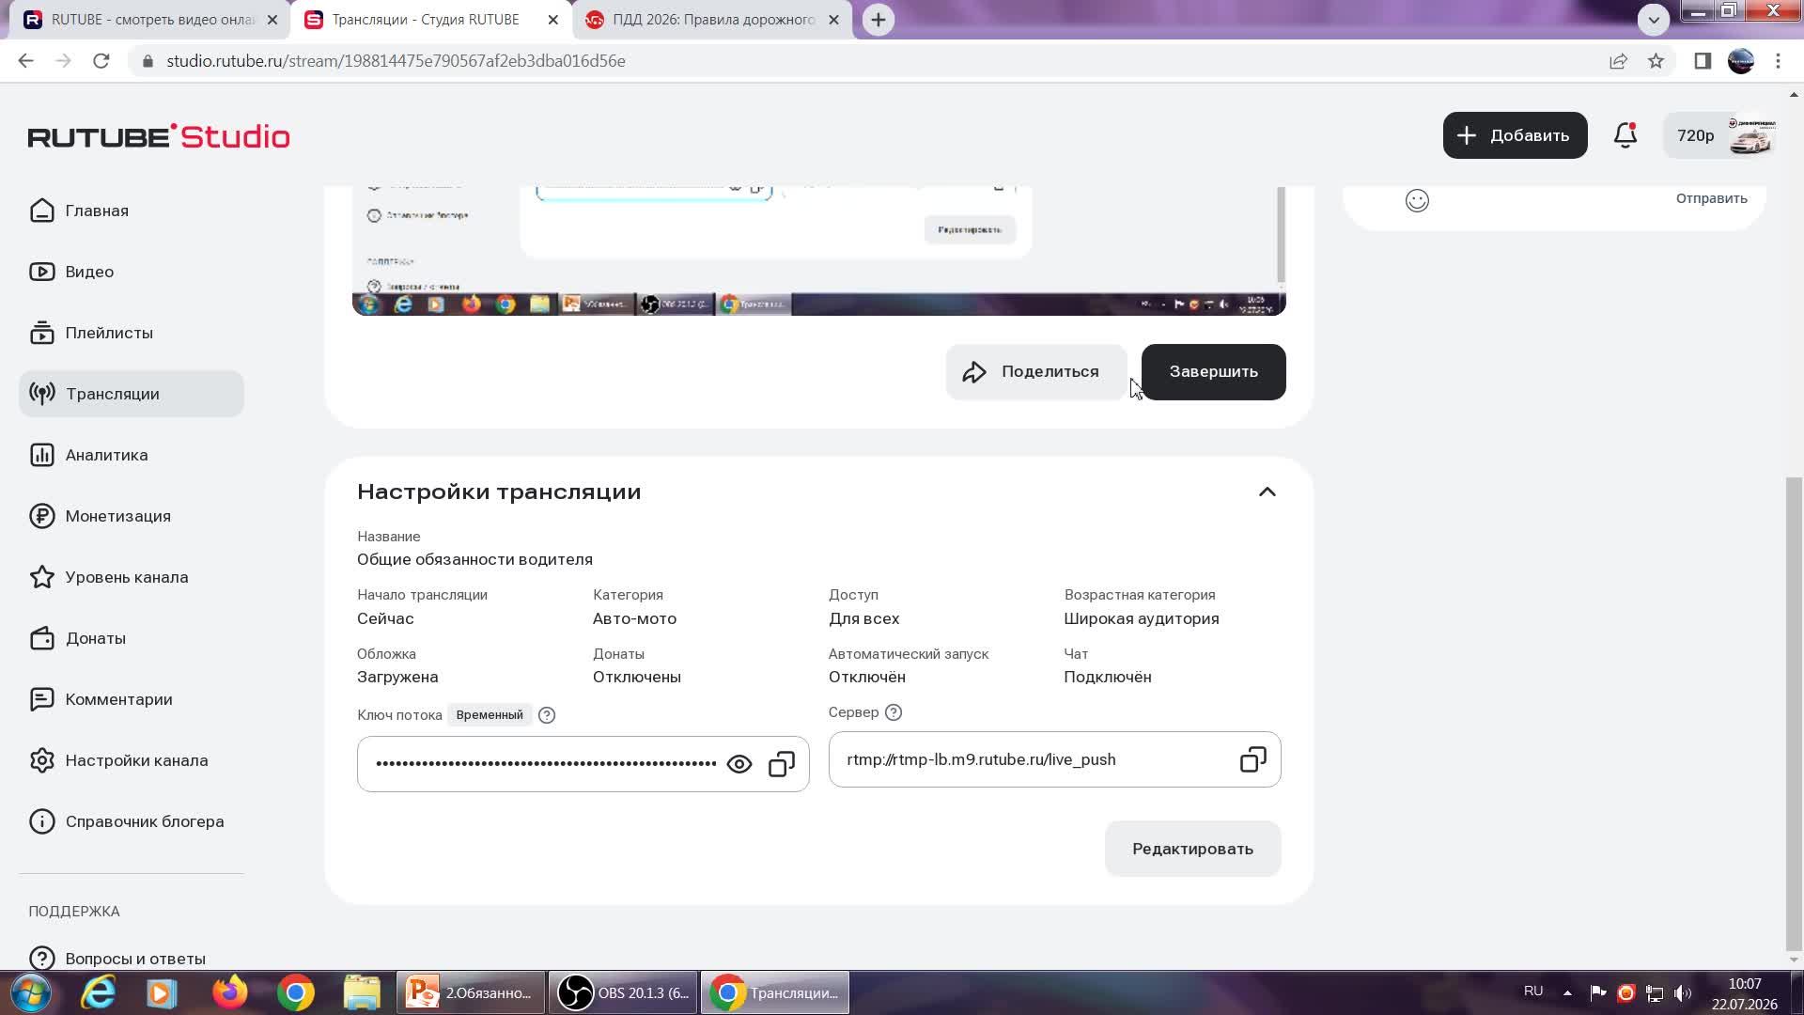Viewport: 1804px width, 1015px height.
Task: Open the PowerPoint presentation taskbar item
Action: 471,993
